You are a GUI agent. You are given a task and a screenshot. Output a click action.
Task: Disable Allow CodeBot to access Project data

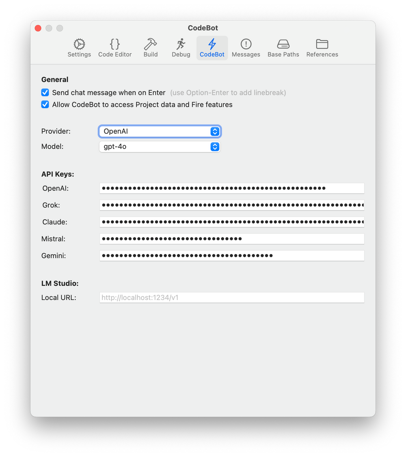coord(45,104)
